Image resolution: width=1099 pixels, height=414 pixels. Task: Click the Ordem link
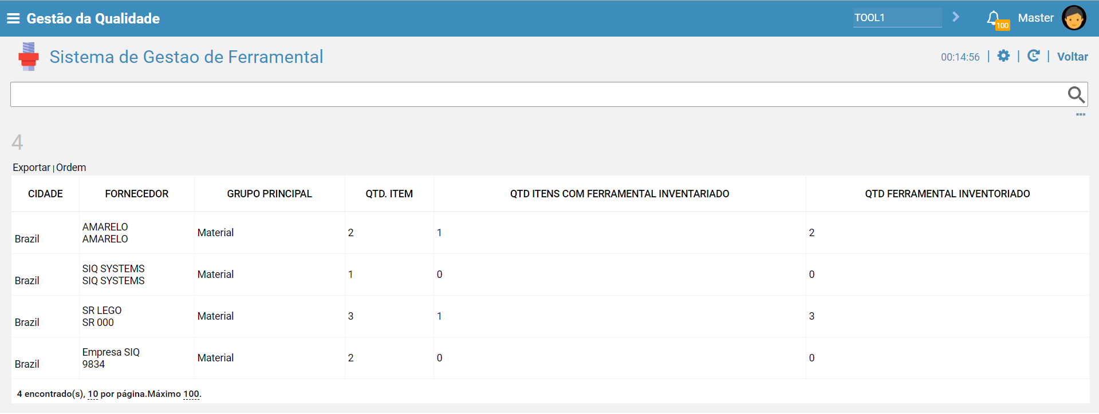coord(71,168)
